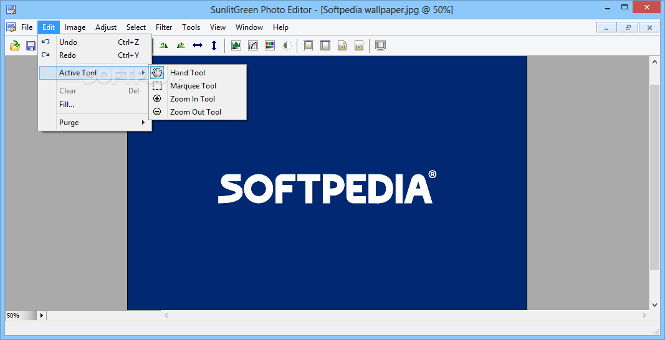Click the color spectrum adjustment icon
665x340 pixels.
(270, 45)
